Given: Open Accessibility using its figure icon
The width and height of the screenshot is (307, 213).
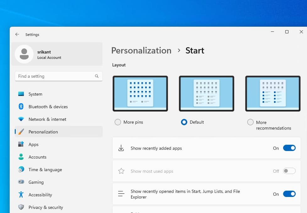Looking at the screenshot, I should [x=21, y=194].
